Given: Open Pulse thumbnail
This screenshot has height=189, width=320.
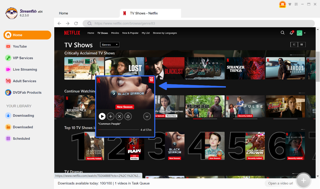Looking at the screenshot, I should 245,106.
